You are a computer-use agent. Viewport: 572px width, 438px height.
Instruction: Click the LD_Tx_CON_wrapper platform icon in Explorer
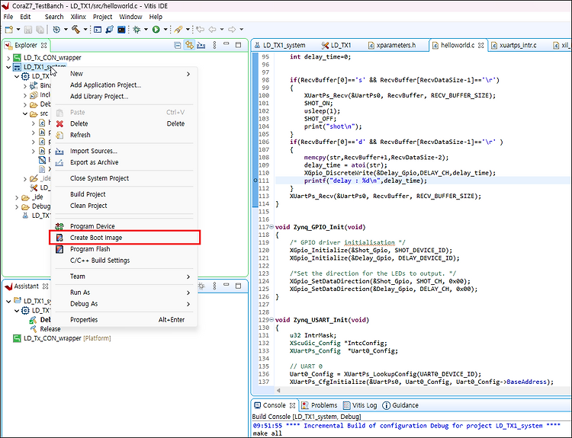click(17, 58)
